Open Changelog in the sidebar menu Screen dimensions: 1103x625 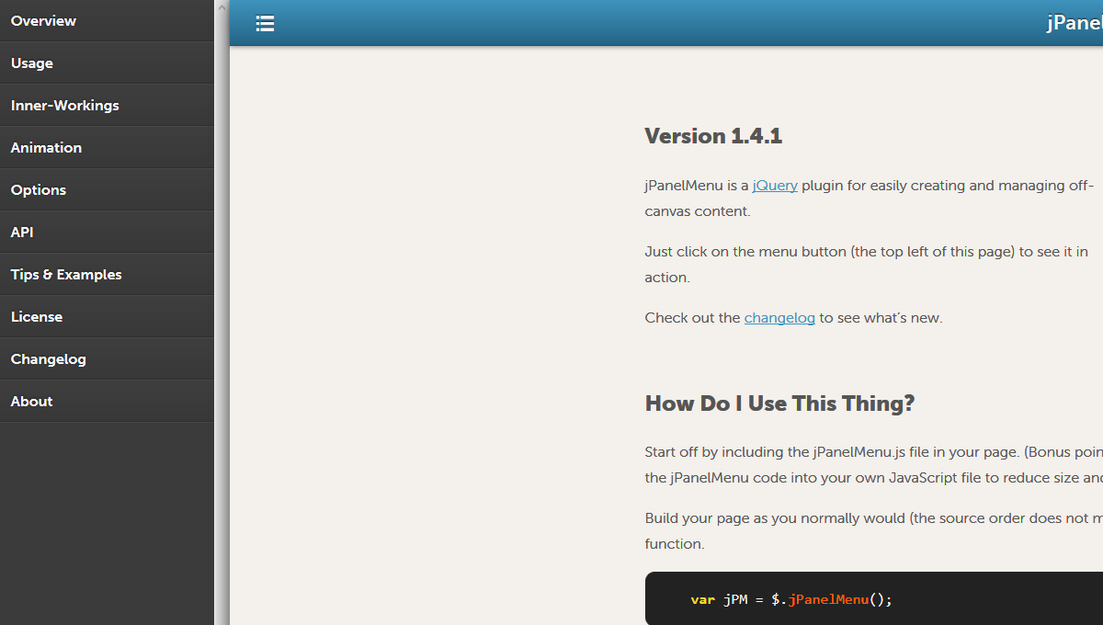pos(48,358)
